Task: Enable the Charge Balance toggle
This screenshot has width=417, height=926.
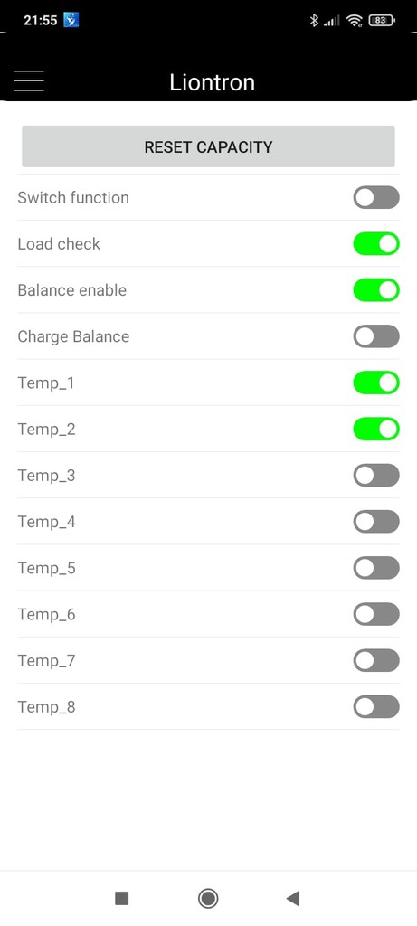Action: click(376, 336)
